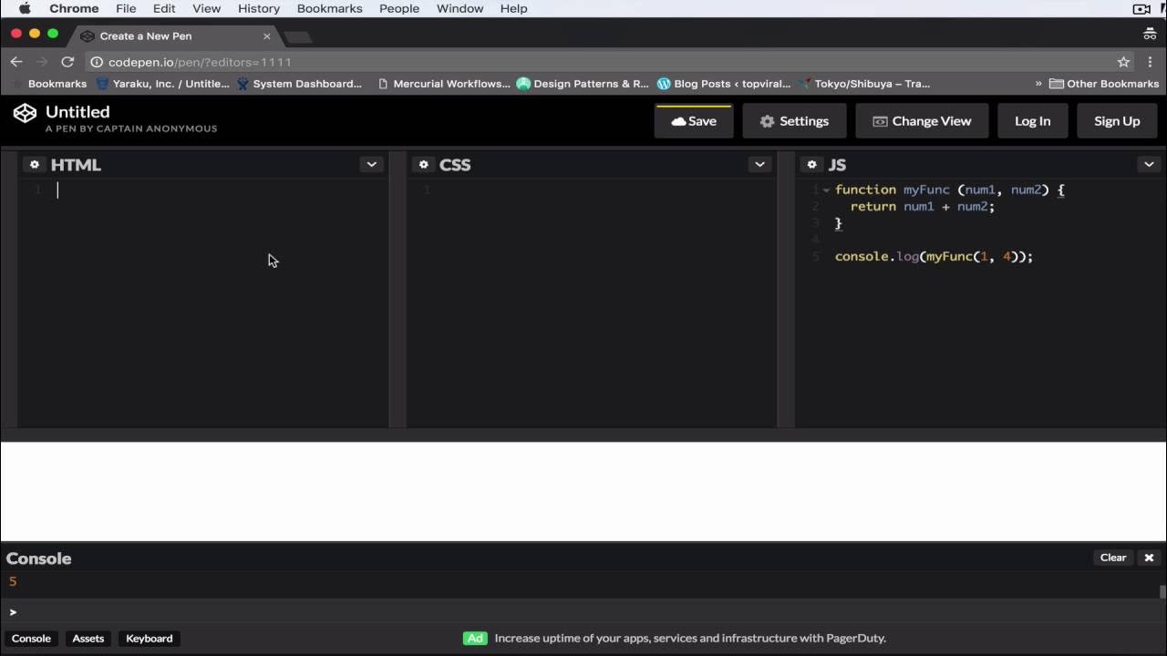The width and height of the screenshot is (1167, 656).
Task: Open Other Bookmarks folder
Action: pyautogui.click(x=1104, y=84)
